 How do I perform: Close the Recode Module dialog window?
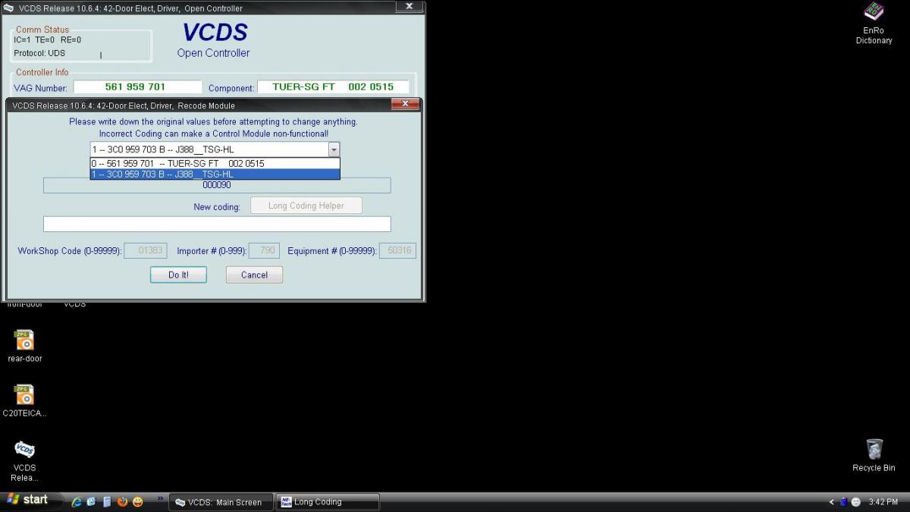(405, 105)
